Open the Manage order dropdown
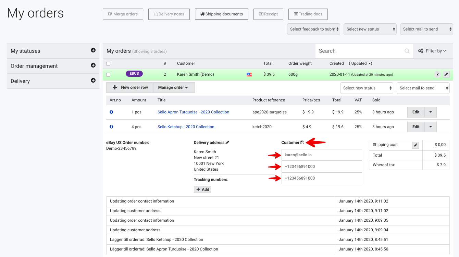This screenshot has height=257, width=459. click(174, 87)
